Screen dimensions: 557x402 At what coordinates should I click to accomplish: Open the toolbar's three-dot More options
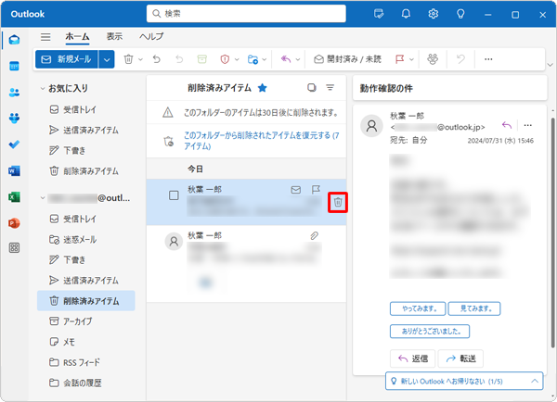(488, 59)
